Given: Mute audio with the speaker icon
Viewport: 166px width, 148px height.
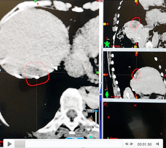Looking at the screenshot, I should (158, 144).
